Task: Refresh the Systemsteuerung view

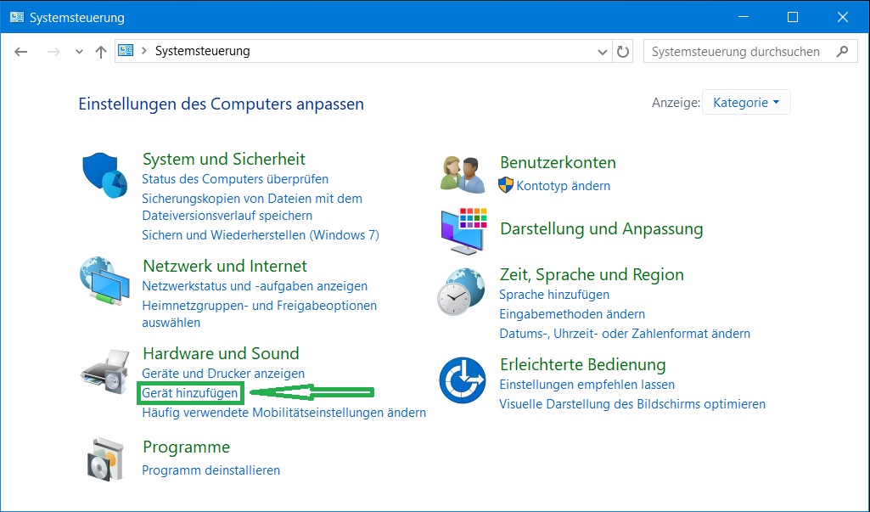Action: tap(623, 52)
